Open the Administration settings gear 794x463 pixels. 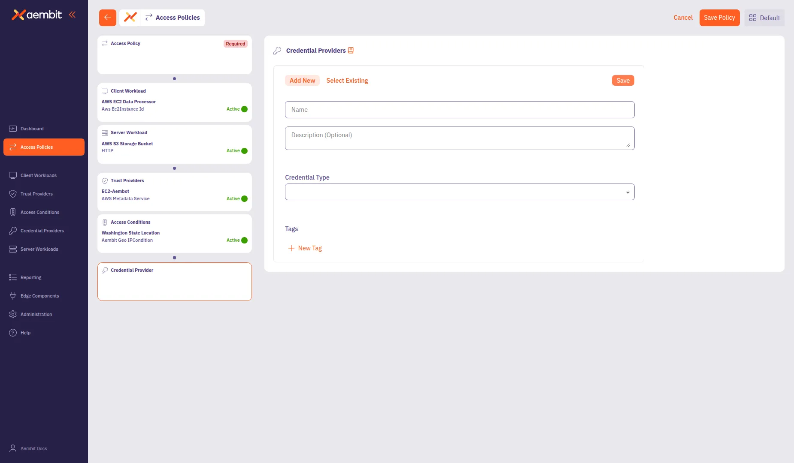click(x=36, y=314)
